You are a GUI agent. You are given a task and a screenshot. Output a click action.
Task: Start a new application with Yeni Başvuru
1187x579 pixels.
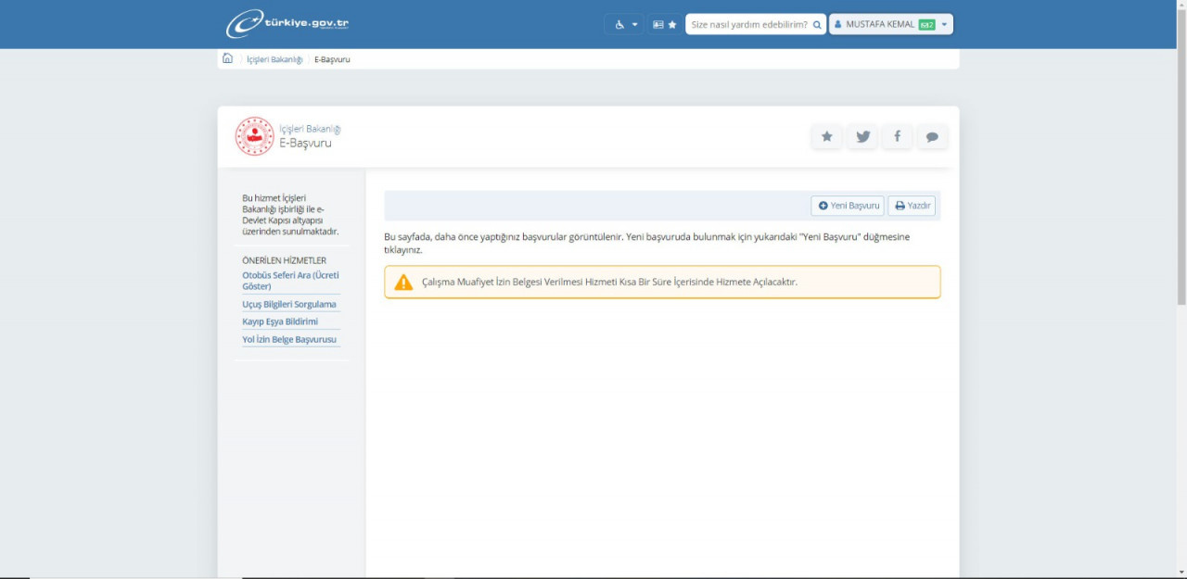pos(848,206)
